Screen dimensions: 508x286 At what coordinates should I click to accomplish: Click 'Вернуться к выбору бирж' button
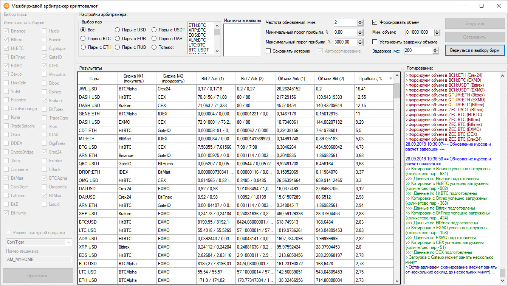coord(475,50)
